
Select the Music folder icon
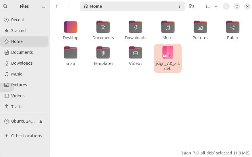[168, 27]
